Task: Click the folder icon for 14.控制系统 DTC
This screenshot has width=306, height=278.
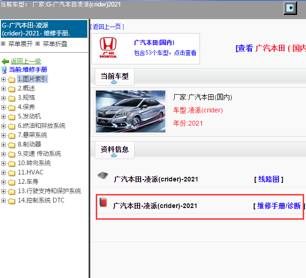Action: (x=12, y=201)
